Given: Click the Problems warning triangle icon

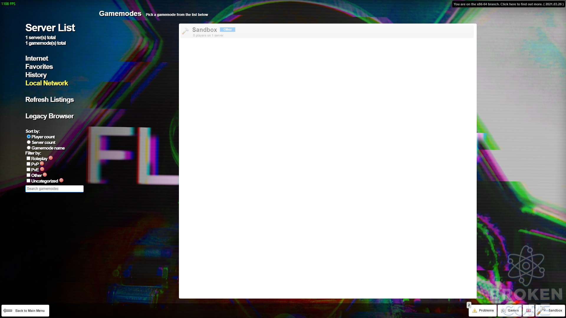Looking at the screenshot, I should pyautogui.click(x=475, y=311).
